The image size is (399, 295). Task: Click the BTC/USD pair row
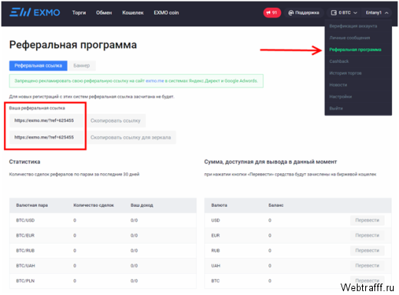click(x=103, y=220)
